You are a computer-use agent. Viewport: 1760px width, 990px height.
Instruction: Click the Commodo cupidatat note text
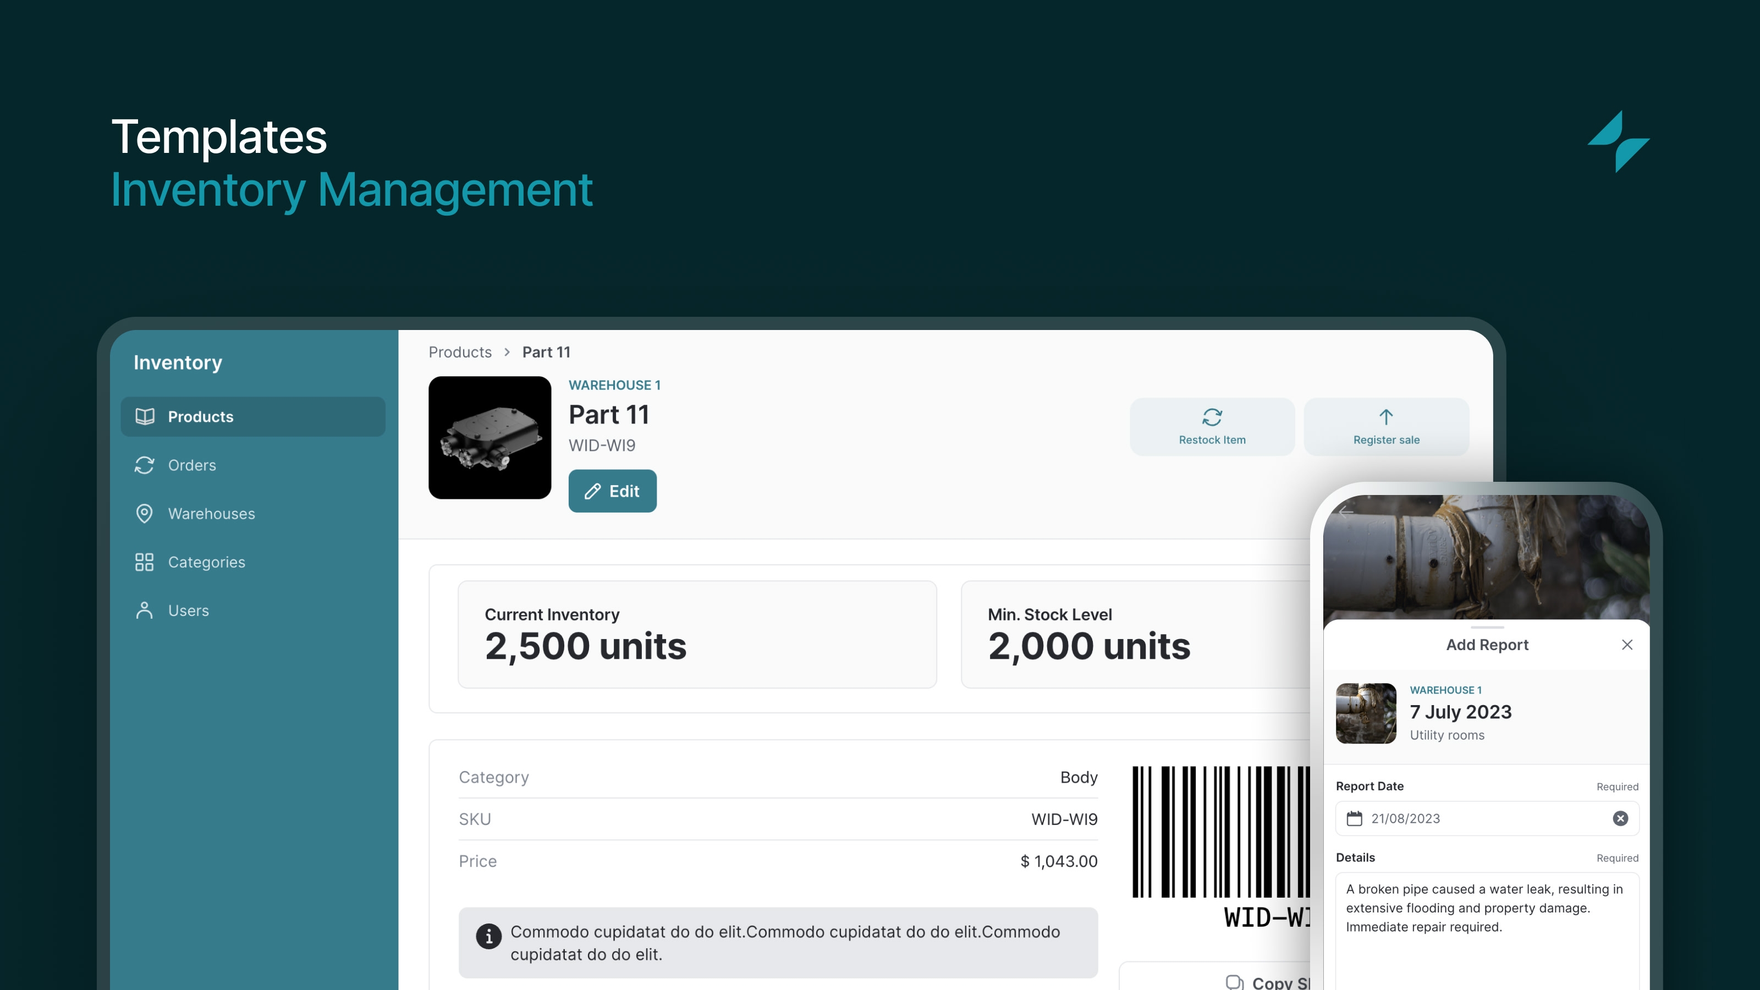[785, 943]
